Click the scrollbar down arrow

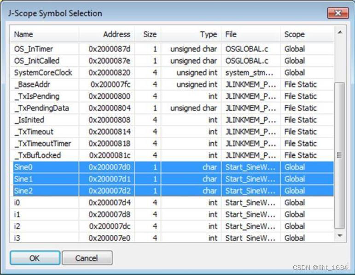click(340, 236)
